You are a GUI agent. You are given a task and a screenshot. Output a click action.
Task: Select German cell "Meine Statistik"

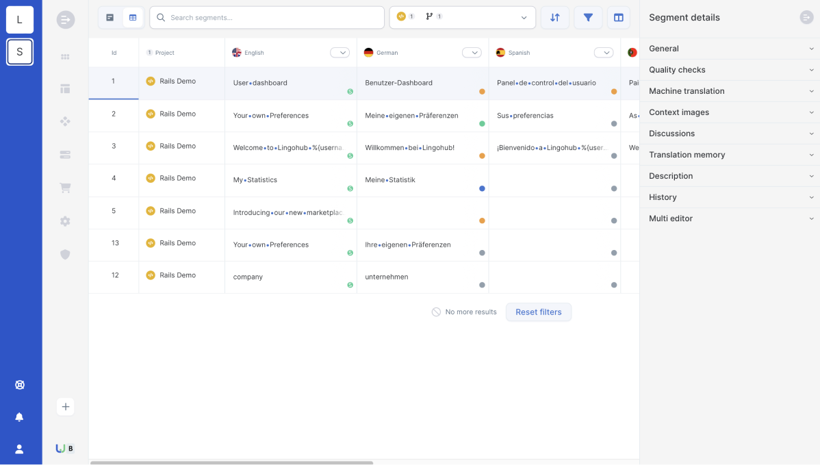click(x=422, y=181)
